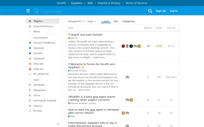
Task: Open the hamburger sidebar menu
Action: tap(28, 11)
